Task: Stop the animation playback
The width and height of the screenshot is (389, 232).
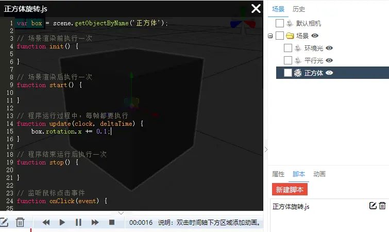Action: 111,222
